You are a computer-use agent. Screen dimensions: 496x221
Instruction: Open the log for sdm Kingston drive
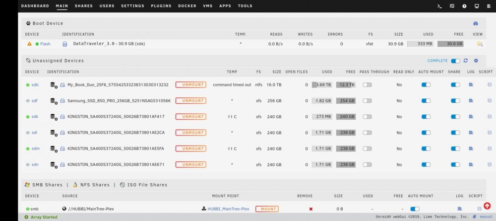(471, 148)
